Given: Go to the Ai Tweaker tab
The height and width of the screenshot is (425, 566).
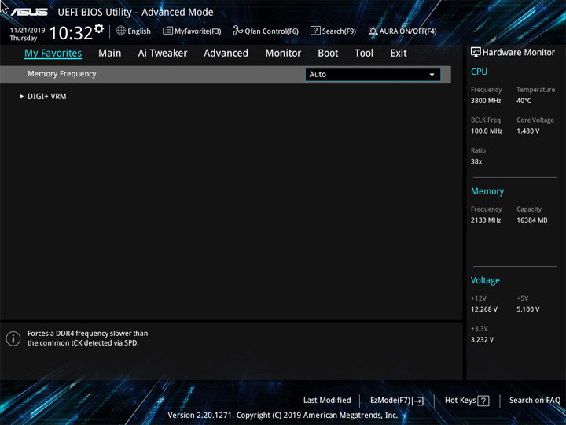Looking at the screenshot, I should pyautogui.click(x=163, y=54).
